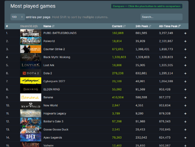Select all-time peak value 2,101,867
The image size is (195, 147).
[166, 41]
